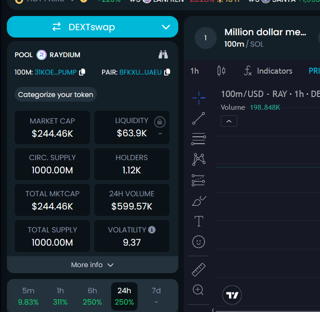Screen dimensions: 320x312
Task: Select the crosshair cursor tool
Action: click(199, 98)
